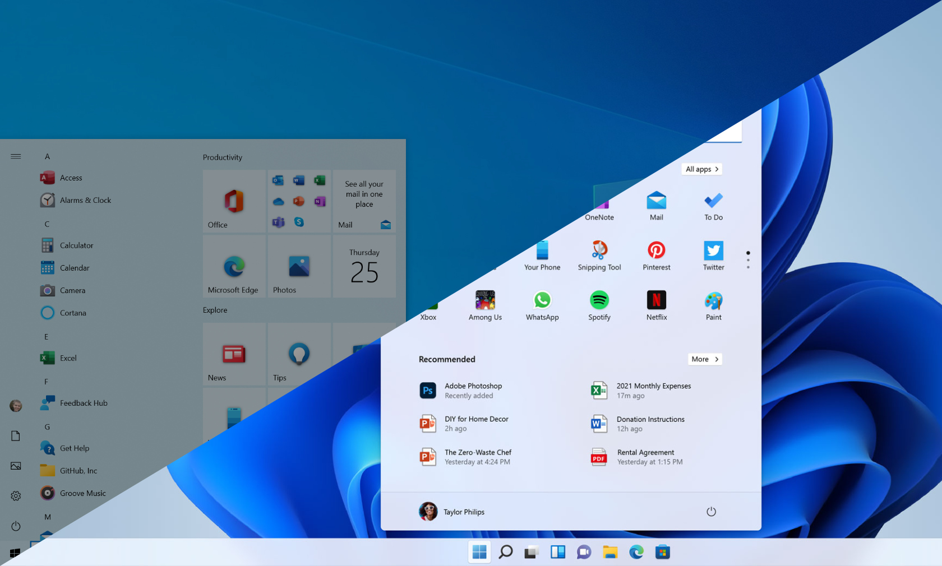Expand More recommended items
Viewport: 942px width, 566px height.
pyautogui.click(x=705, y=359)
